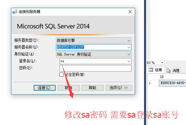Screen dimensions: 186x125
Task: Click the password (密码) input field
Action: point(96,68)
